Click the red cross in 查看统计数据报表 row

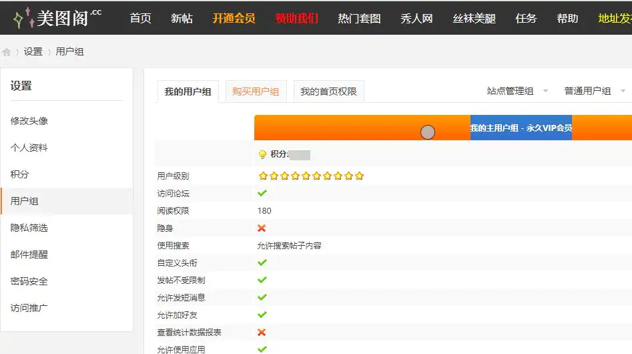[262, 332]
